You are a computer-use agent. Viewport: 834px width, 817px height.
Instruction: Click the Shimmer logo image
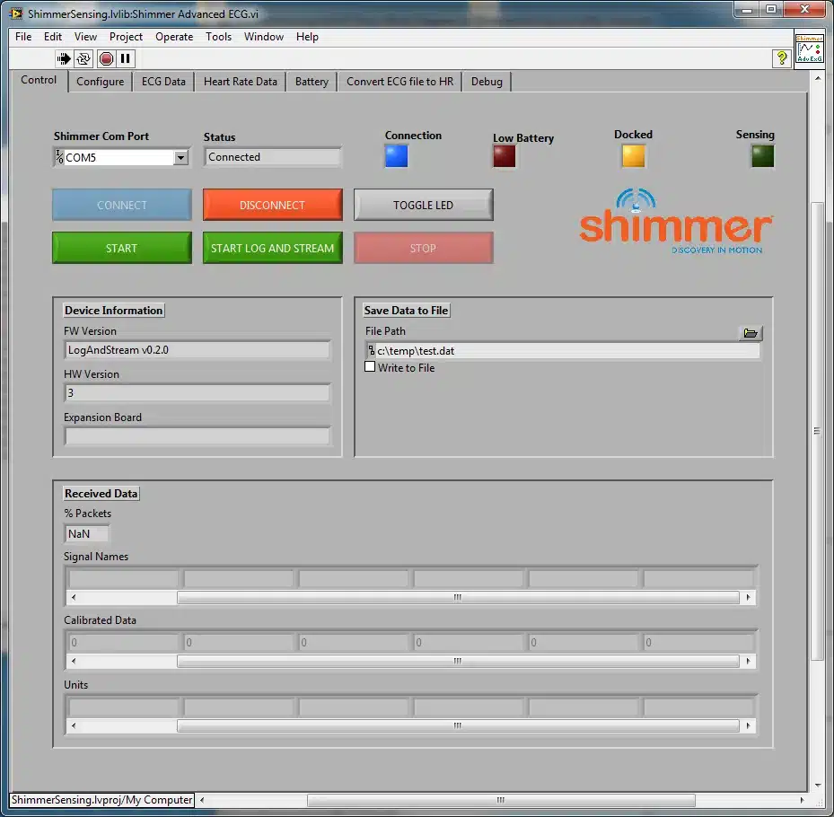point(675,222)
